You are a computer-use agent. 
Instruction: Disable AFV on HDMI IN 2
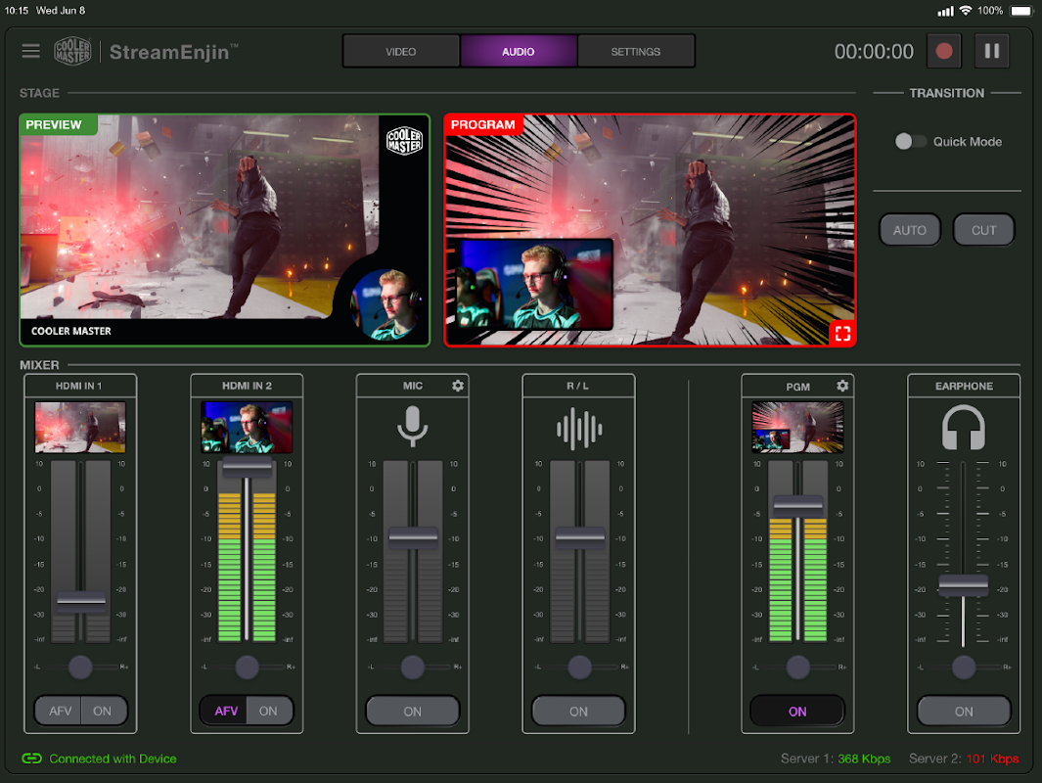(225, 711)
